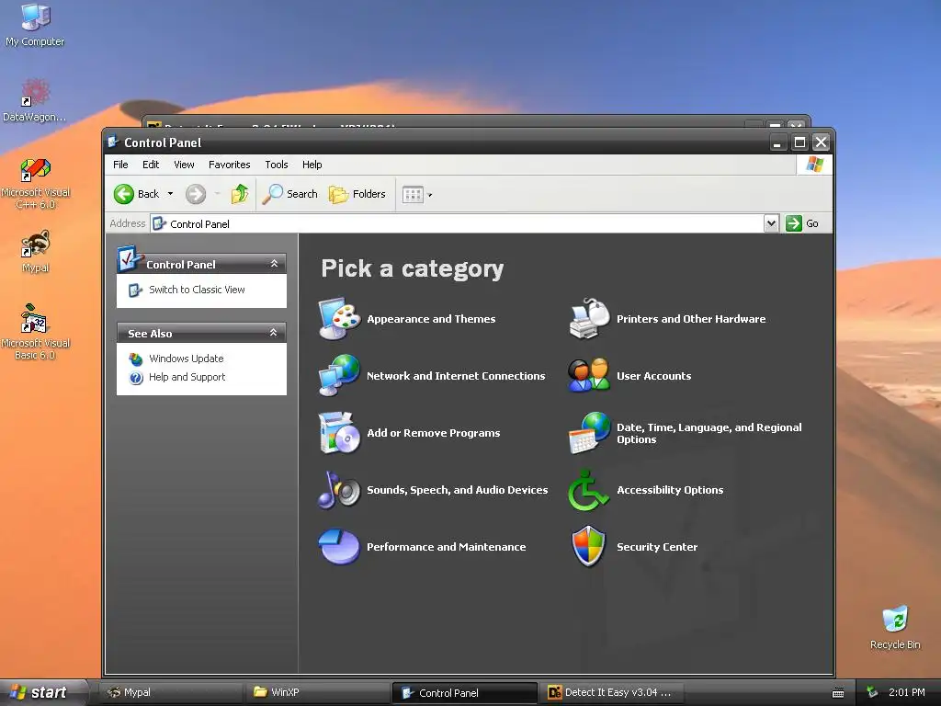
Task: Click the Appearance and Themes text link
Action: tap(431, 319)
